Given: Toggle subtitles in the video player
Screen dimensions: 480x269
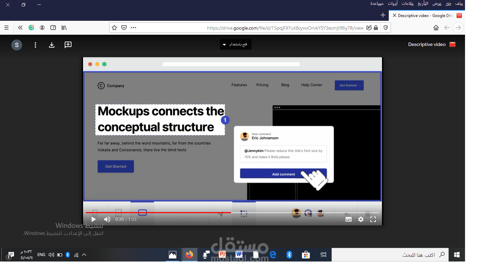Looking at the screenshot, I should pyautogui.click(x=349, y=219).
